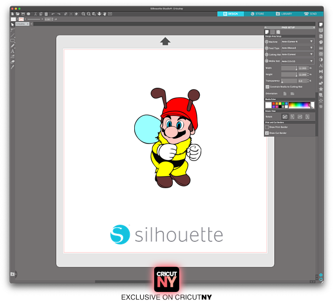Open the Text Style panel icon
Viewport: 333px width, 303px height.
click(320, 66)
